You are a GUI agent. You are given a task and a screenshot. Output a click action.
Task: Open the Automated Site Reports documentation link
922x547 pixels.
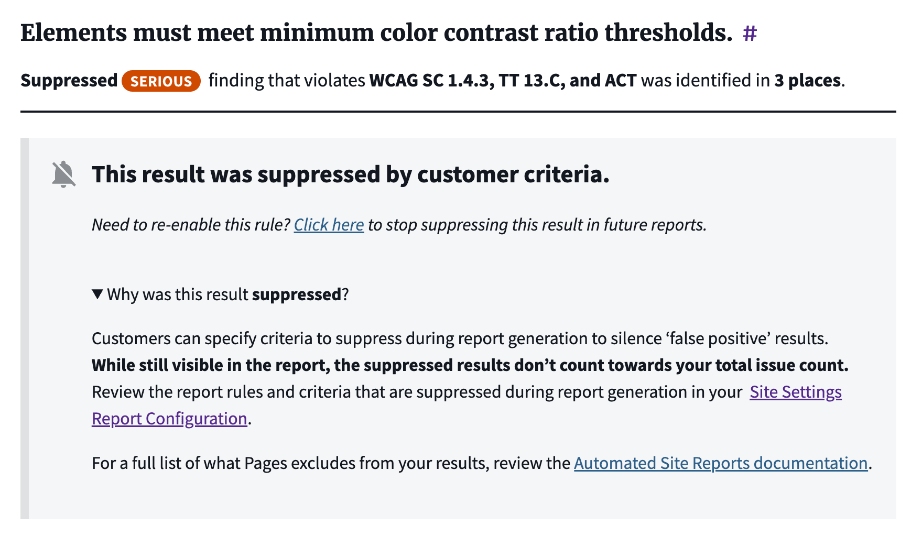coord(720,463)
